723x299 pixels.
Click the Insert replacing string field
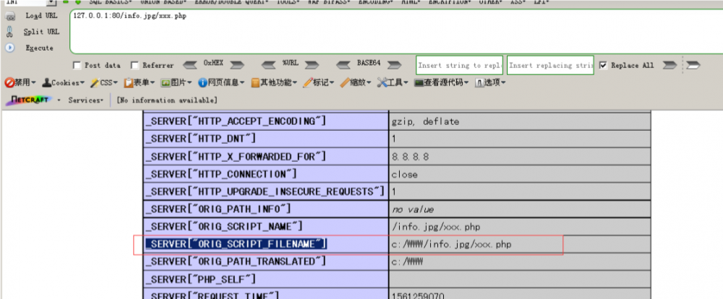click(x=550, y=66)
